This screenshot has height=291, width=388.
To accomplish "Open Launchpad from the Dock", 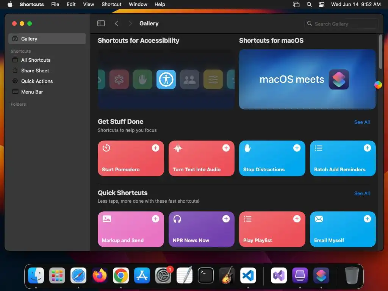I will tap(57, 275).
